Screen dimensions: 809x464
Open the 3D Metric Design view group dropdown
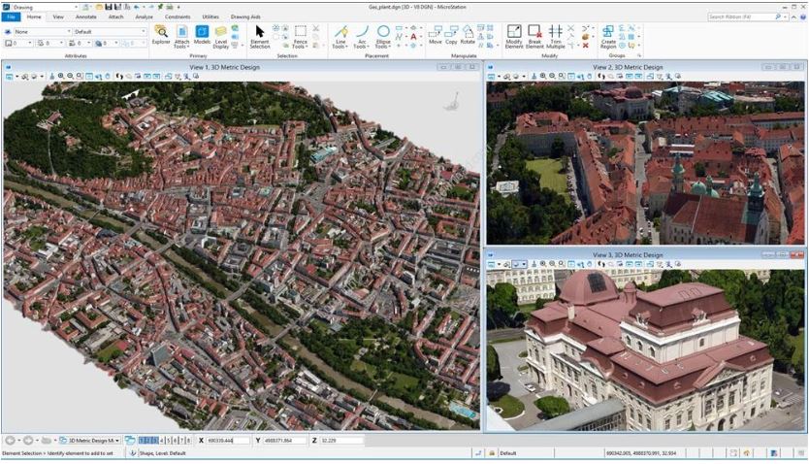[x=89, y=441]
